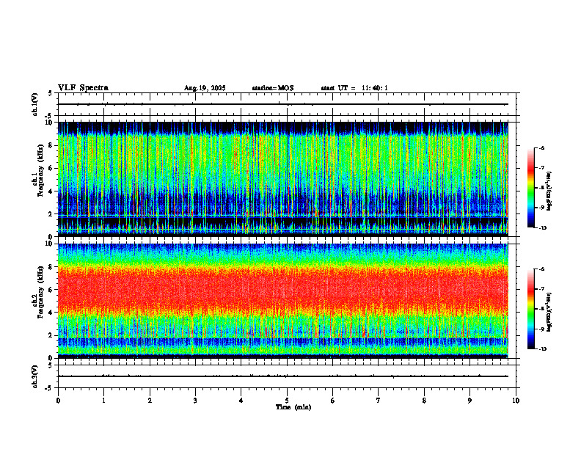Click the "VLF Spectra" plot title
The height and width of the screenshot is (449, 581).
(x=83, y=88)
